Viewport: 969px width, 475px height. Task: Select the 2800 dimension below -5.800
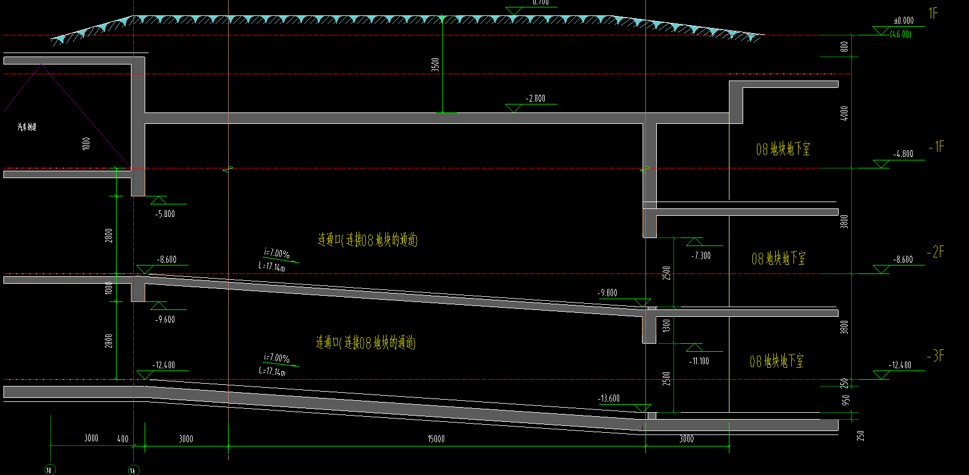pyautogui.click(x=109, y=235)
